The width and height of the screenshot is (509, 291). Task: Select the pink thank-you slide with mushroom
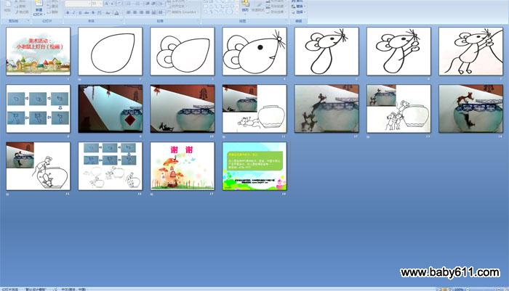(x=183, y=165)
